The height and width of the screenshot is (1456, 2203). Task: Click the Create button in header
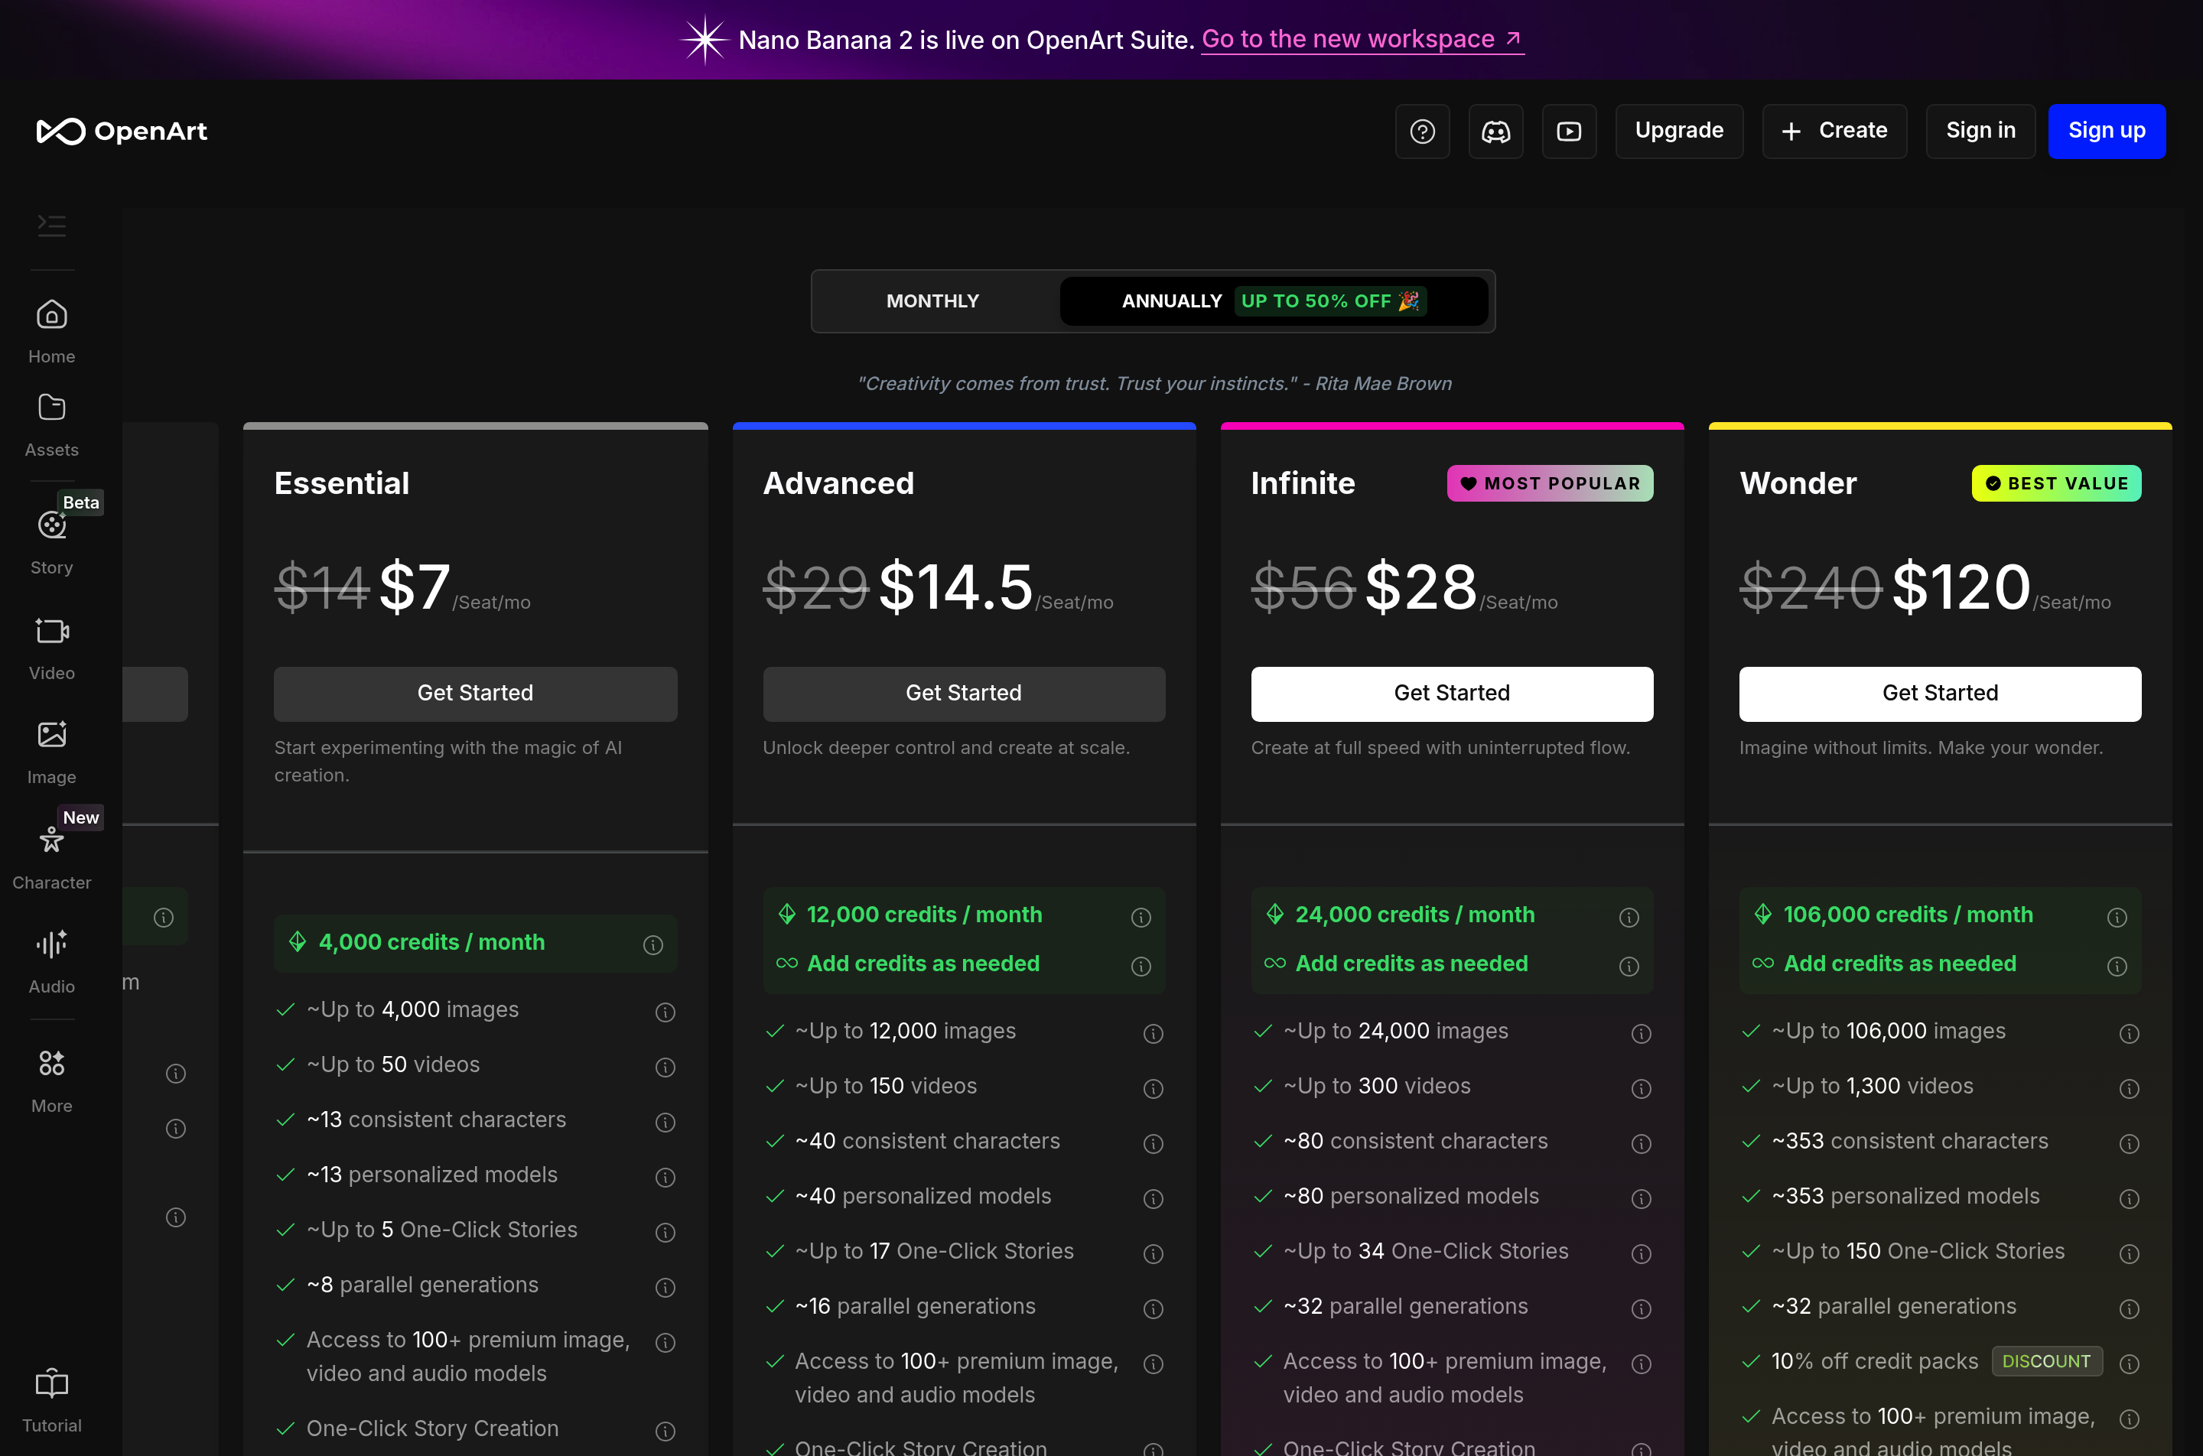[x=1834, y=131]
